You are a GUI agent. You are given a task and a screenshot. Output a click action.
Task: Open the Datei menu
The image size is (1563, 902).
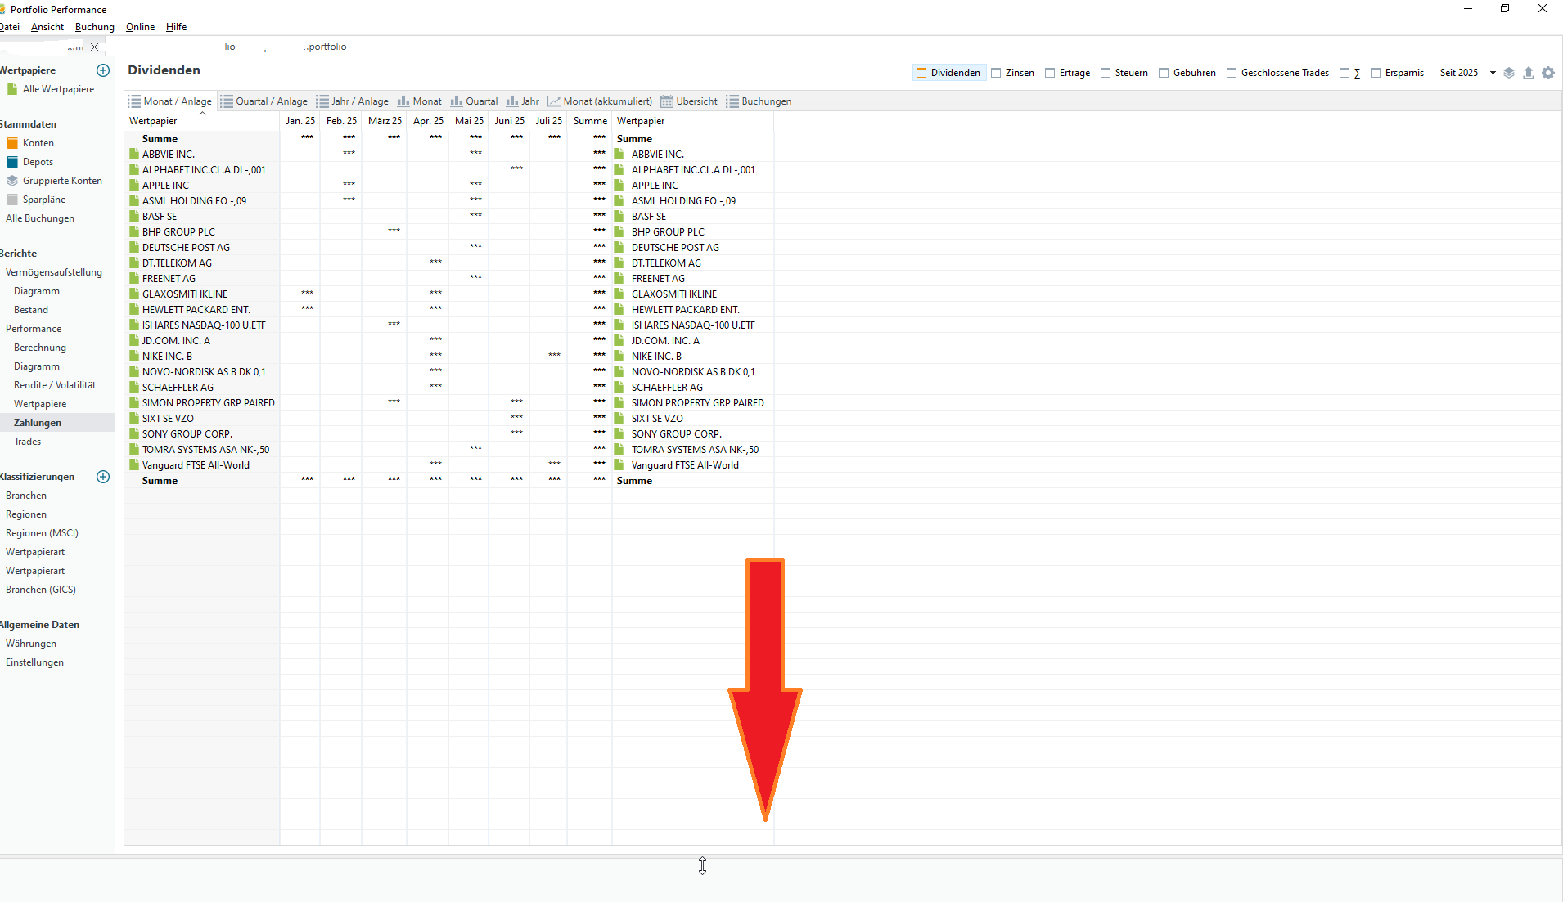click(10, 27)
